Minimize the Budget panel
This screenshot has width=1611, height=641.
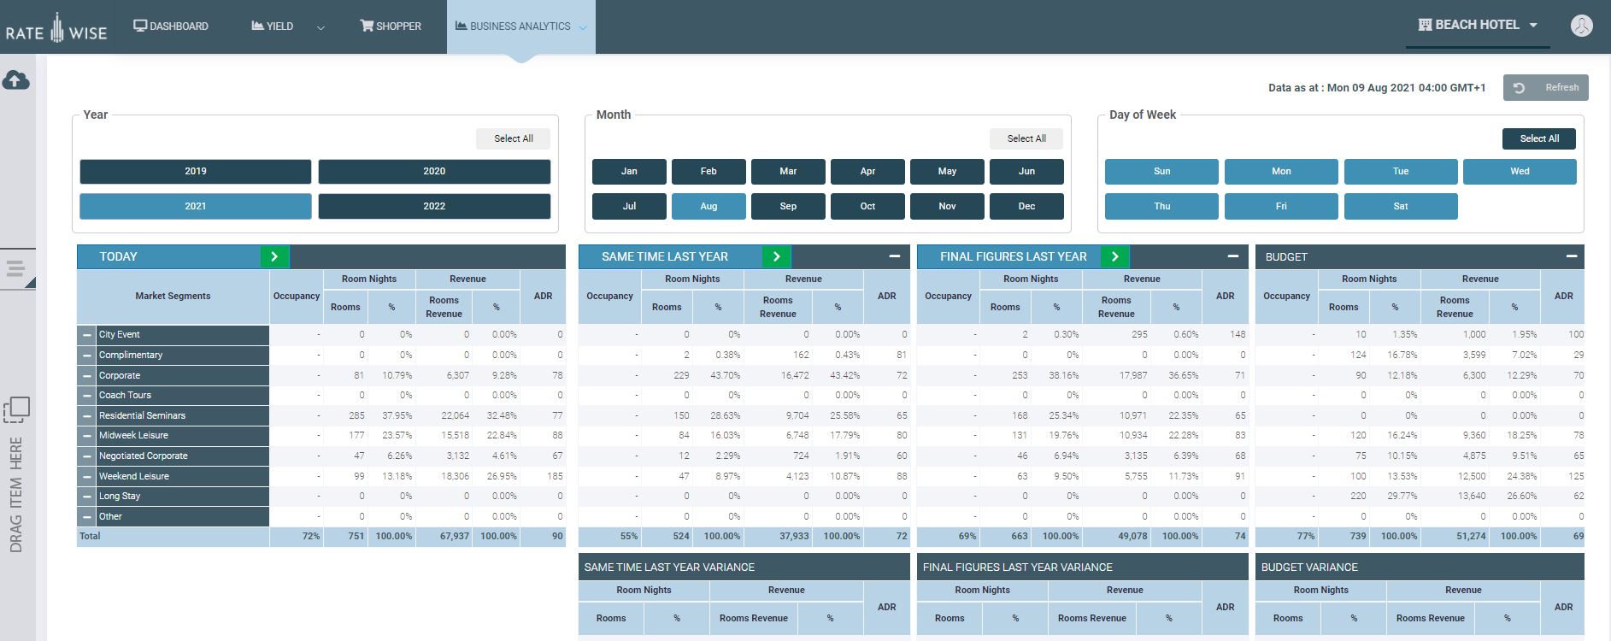pyautogui.click(x=1571, y=256)
